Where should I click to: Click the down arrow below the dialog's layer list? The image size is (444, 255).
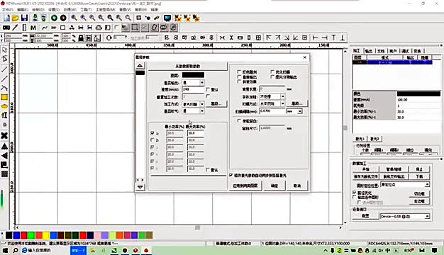coord(140,187)
